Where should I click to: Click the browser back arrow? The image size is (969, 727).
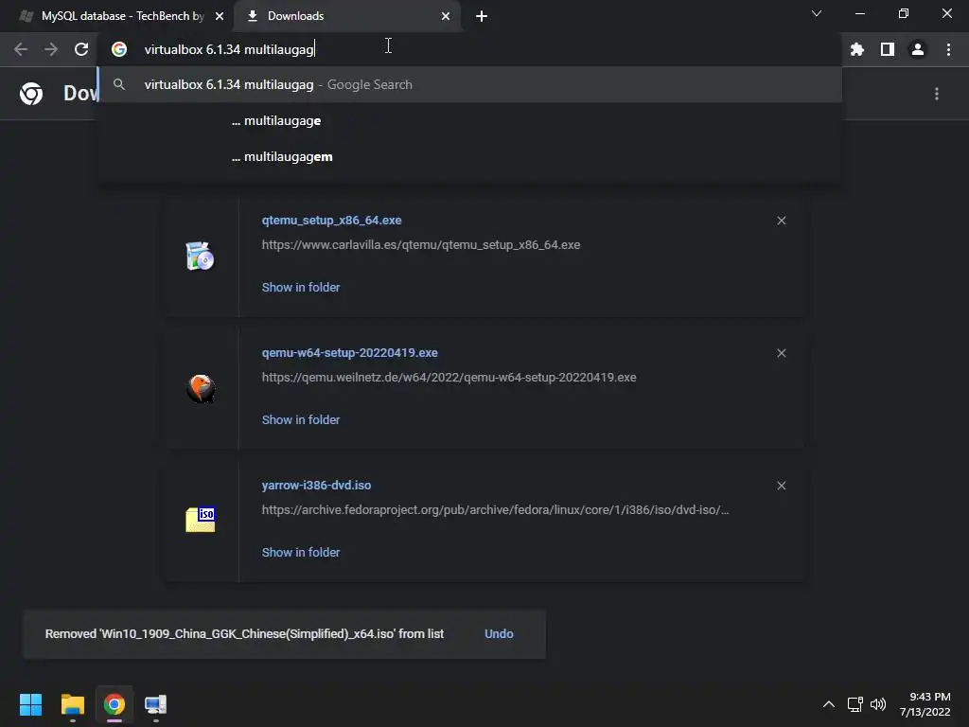pyautogui.click(x=21, y=49)
